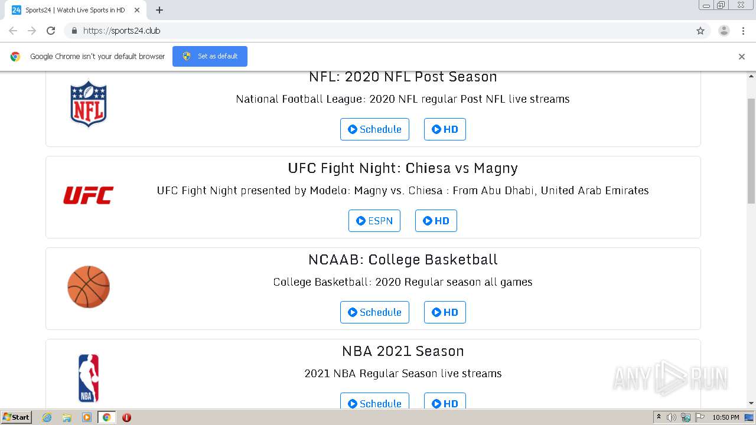The width and height of the screenshot is (756, 425).
Task: Click the page vertical scrollbar thumb
Action: click(751, 151)
